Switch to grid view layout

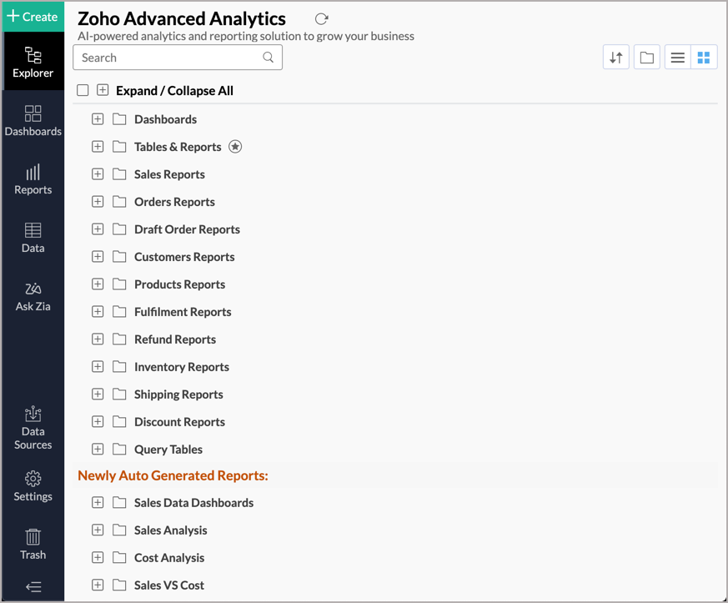click(704, 58)
